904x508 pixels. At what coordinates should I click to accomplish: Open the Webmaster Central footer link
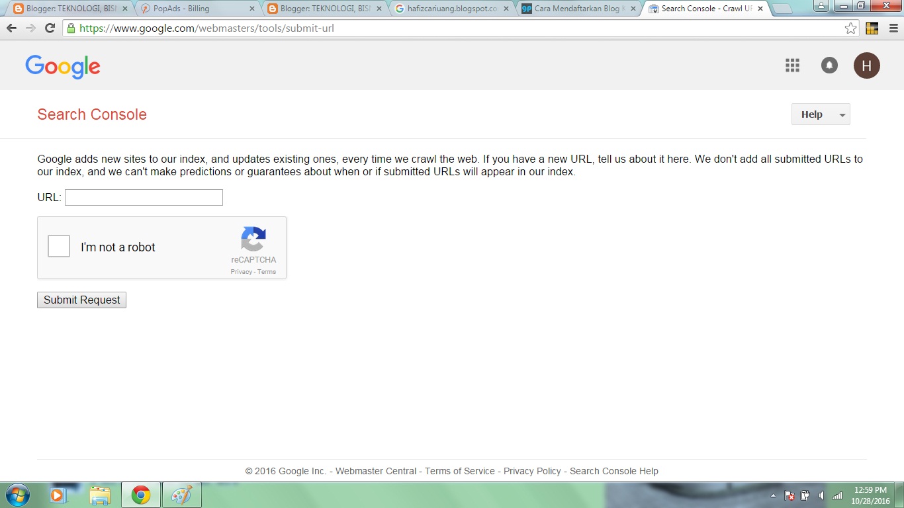coord(376,471)
